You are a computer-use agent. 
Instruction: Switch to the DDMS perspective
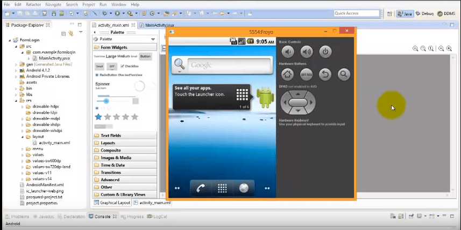(446, 13)
